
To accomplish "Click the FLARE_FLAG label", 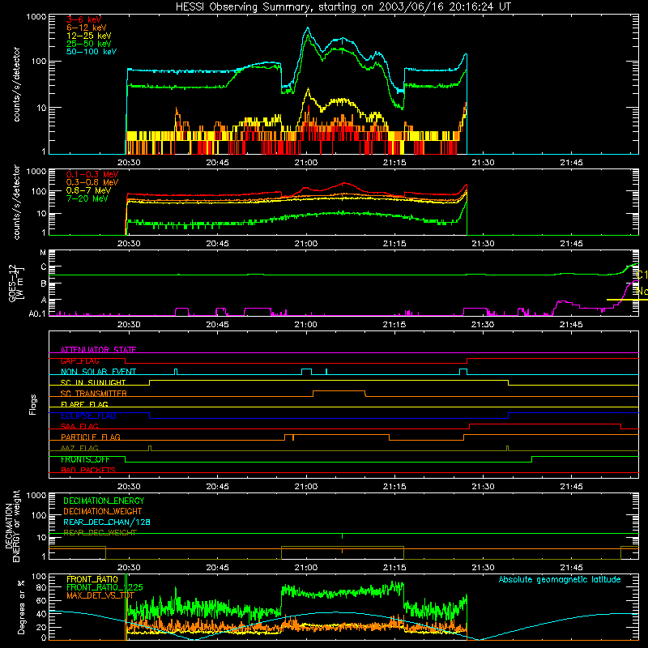I will [x=84, y=404].
